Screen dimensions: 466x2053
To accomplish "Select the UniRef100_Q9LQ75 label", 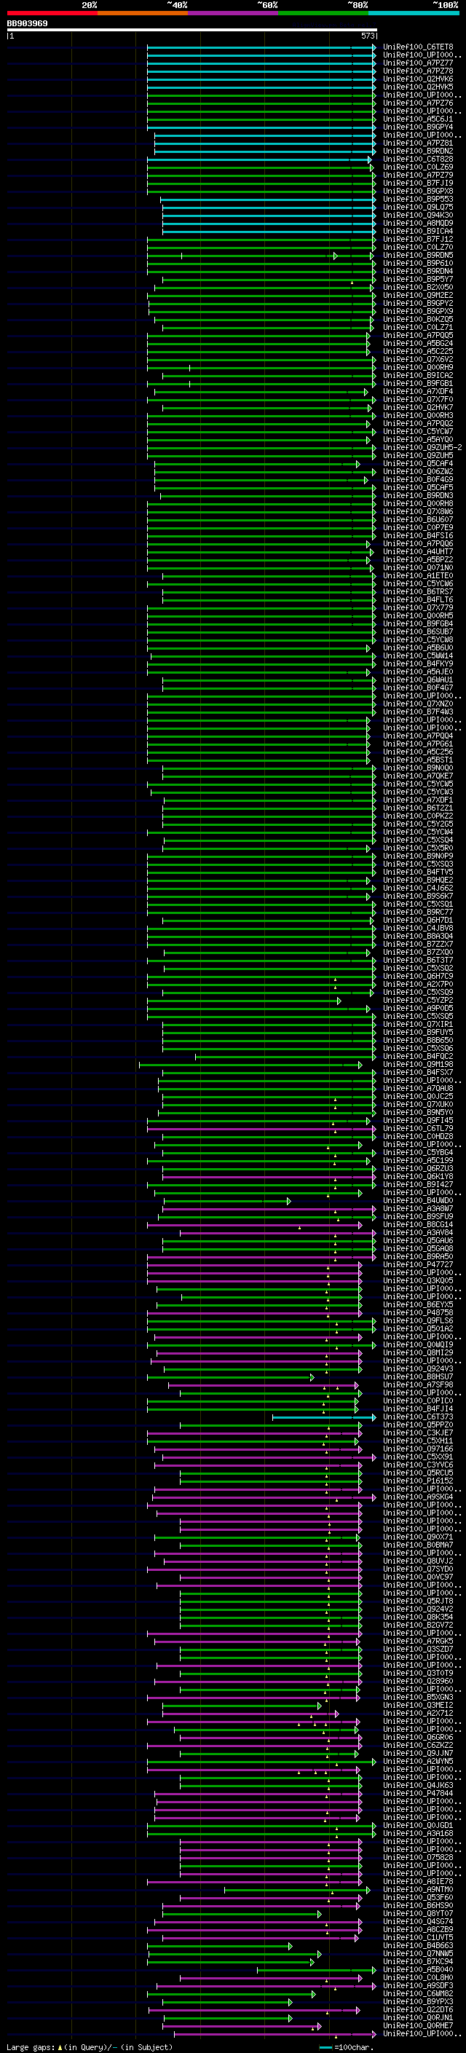I will click(x=418, y=208).
